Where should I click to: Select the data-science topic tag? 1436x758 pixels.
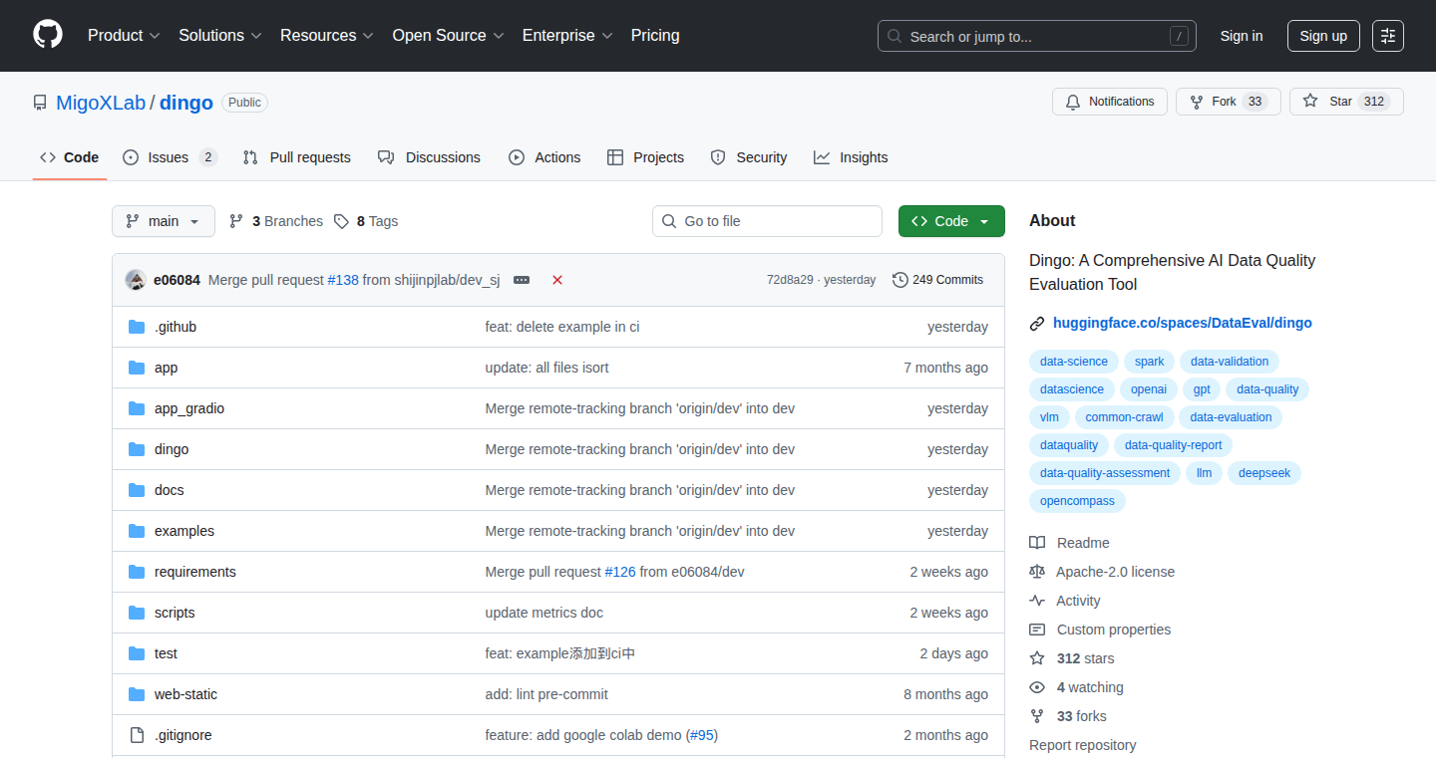tap(1074, 362)
